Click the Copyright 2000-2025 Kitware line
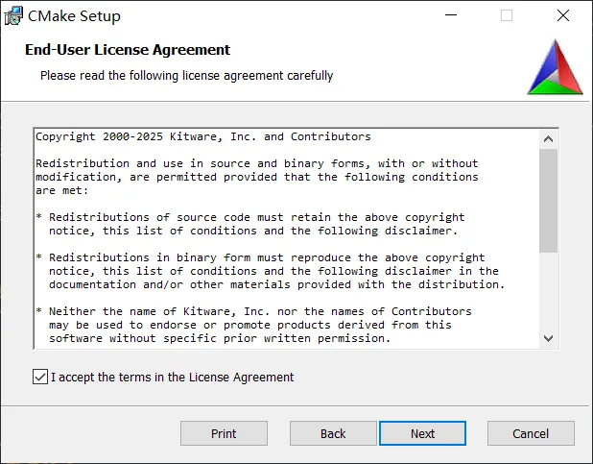The height and width of the screenshot is (464, 593). [202, 137]
